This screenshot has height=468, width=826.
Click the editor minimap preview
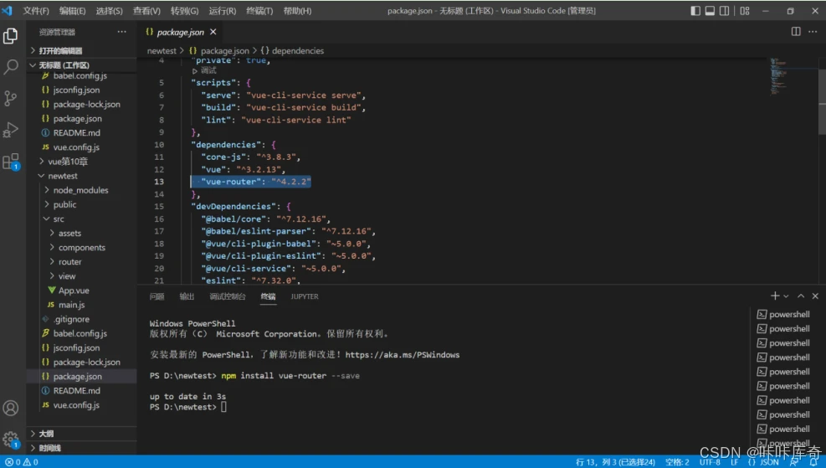pos(778,77)
